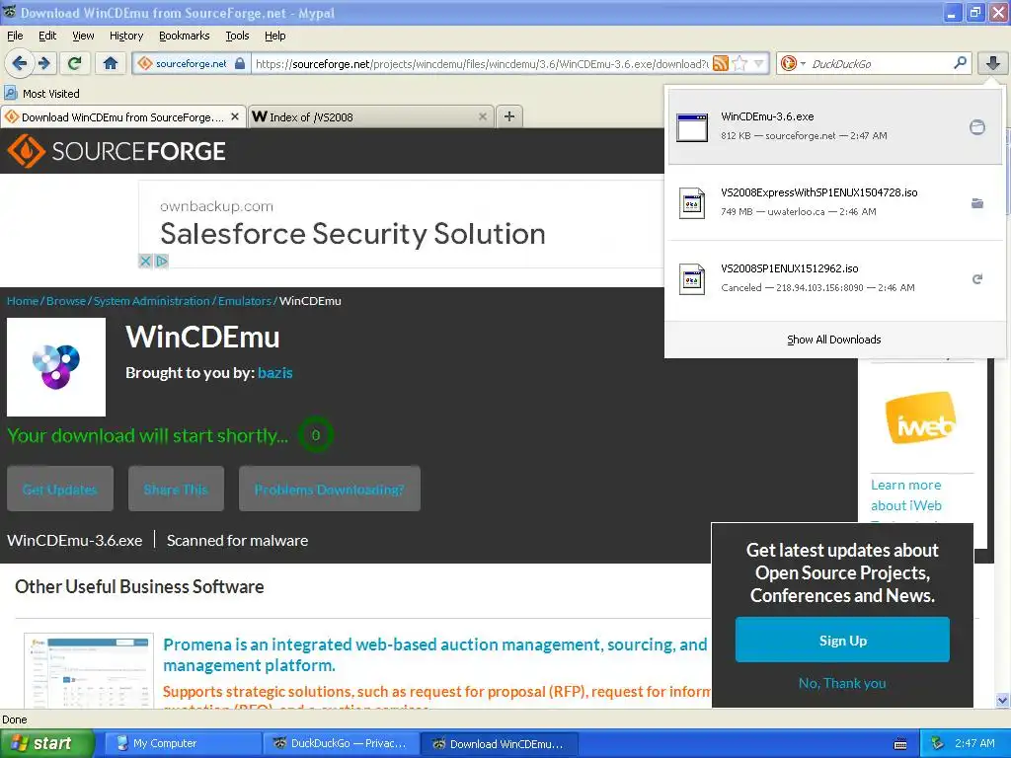Reload the current page
Image resolution: width=1011 pixels, height=758 pixels.
coord(75,63)
